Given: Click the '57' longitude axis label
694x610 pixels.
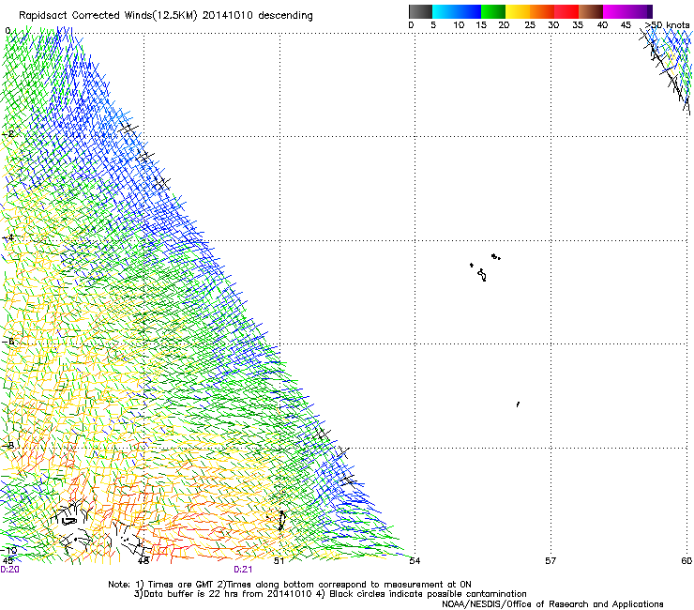Looking at the screenshot, I should (x=551, y=561).
